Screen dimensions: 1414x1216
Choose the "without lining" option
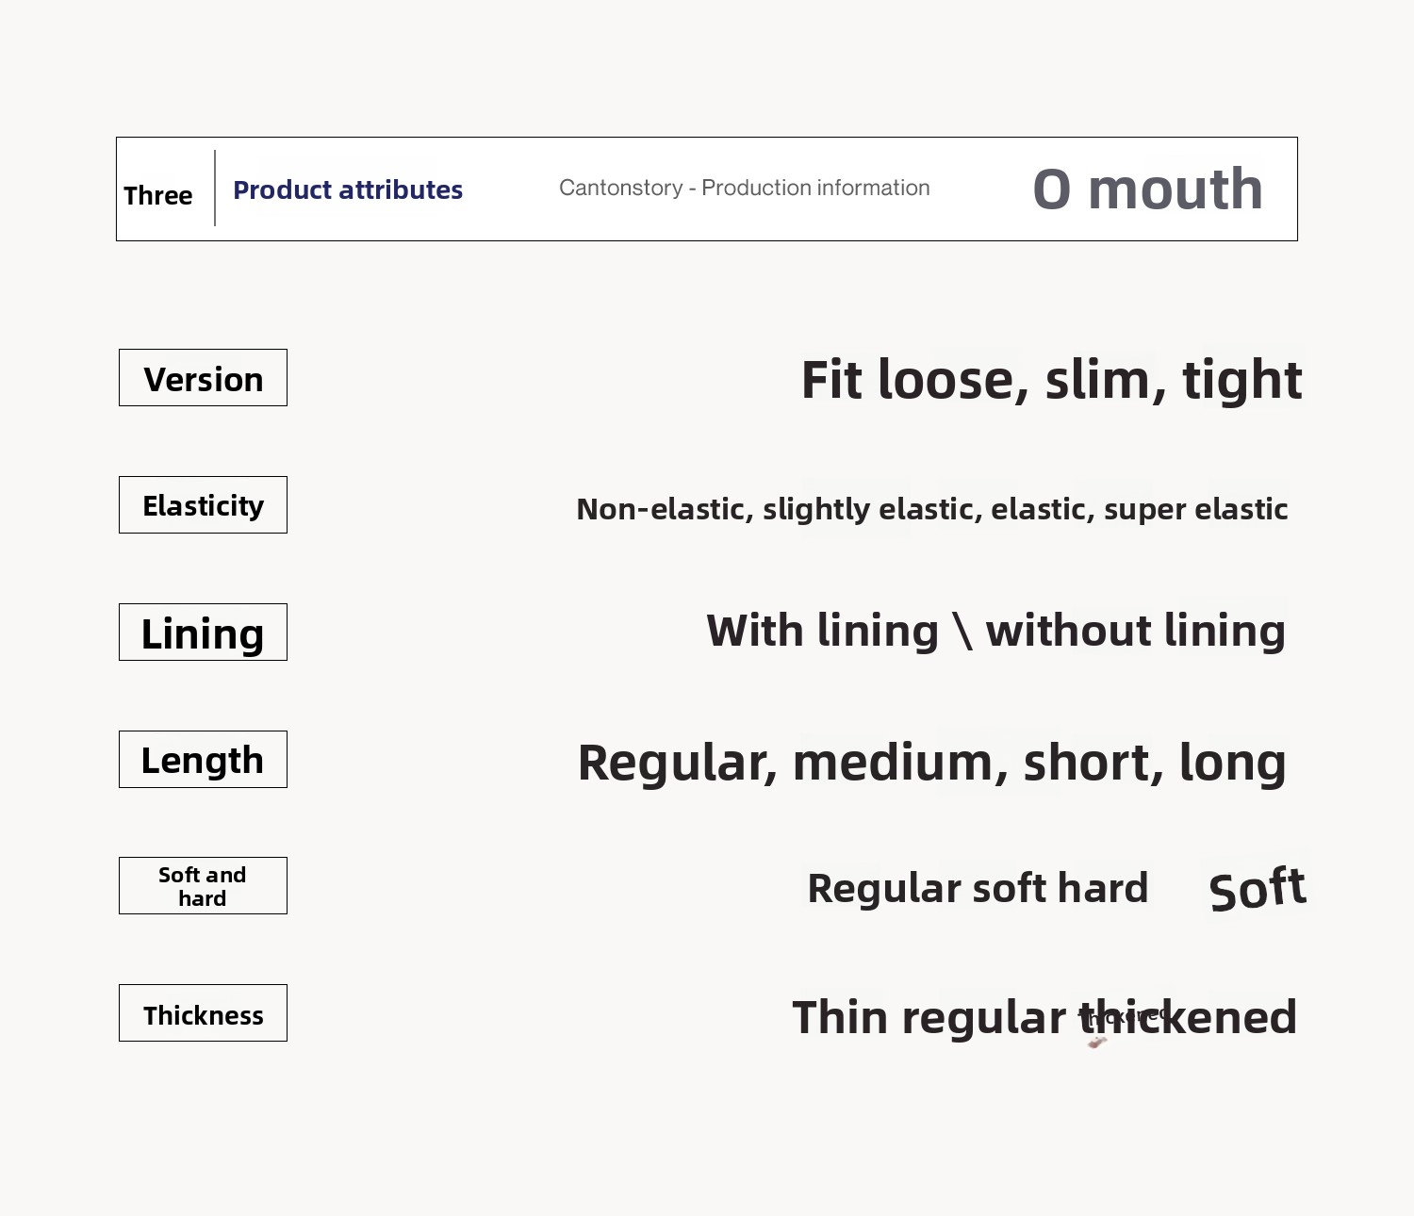pyautogui.click(x=1135, y=631)
